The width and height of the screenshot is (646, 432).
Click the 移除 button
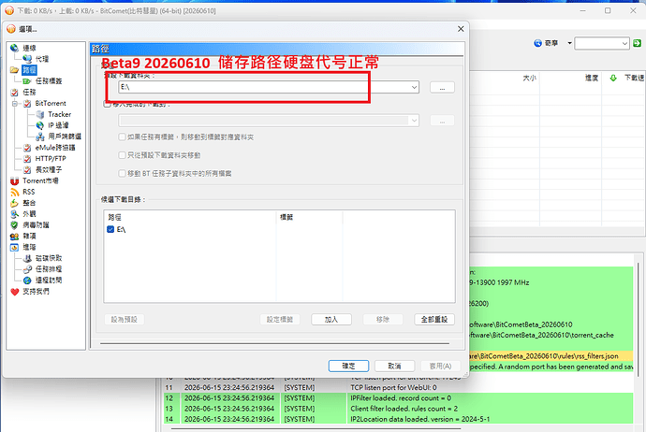click(x=383, y=319)
